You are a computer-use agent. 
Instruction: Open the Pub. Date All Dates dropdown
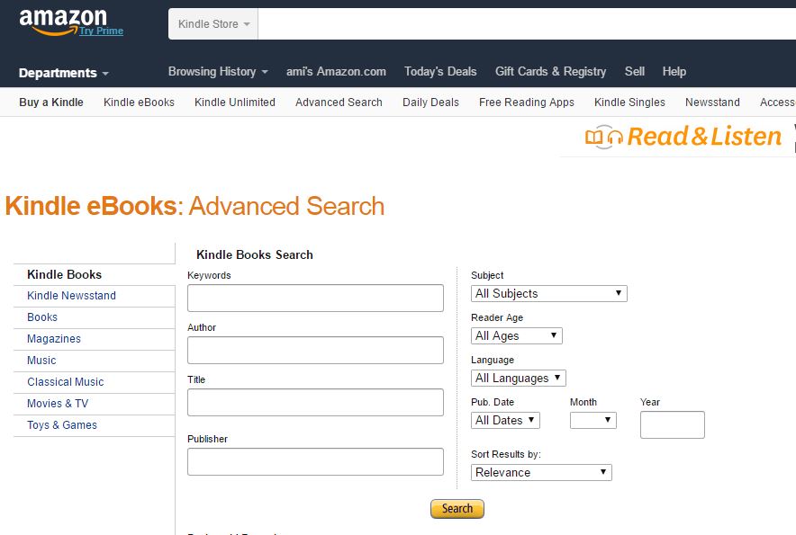505,420
